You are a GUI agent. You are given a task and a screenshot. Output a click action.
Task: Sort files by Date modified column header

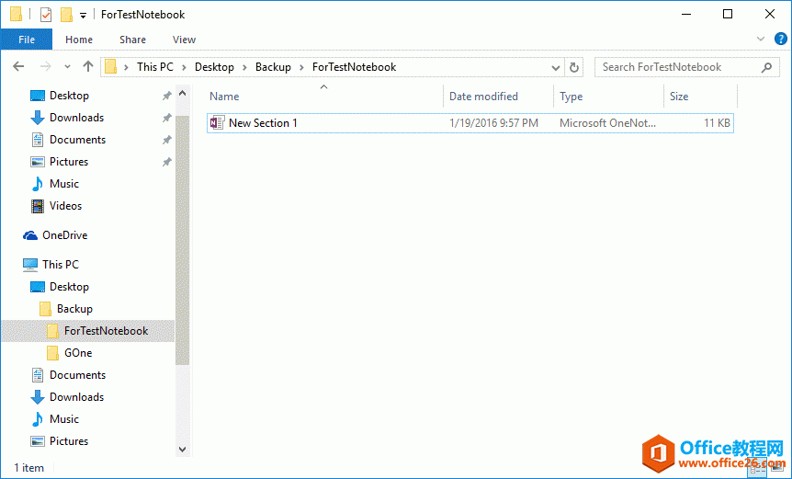coord(483,97)
